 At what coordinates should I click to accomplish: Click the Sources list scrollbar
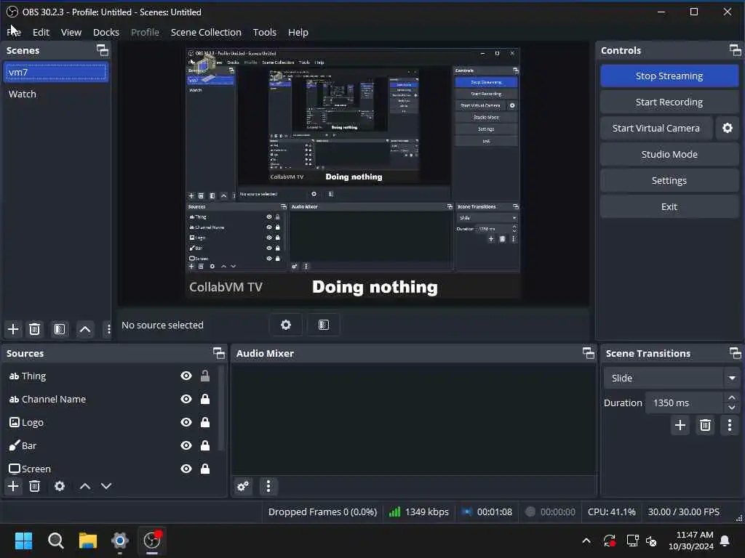(x=220, y=408)
